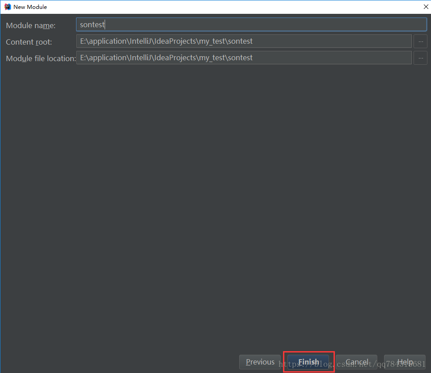Click Finish to create the module

tap(308, 362)
